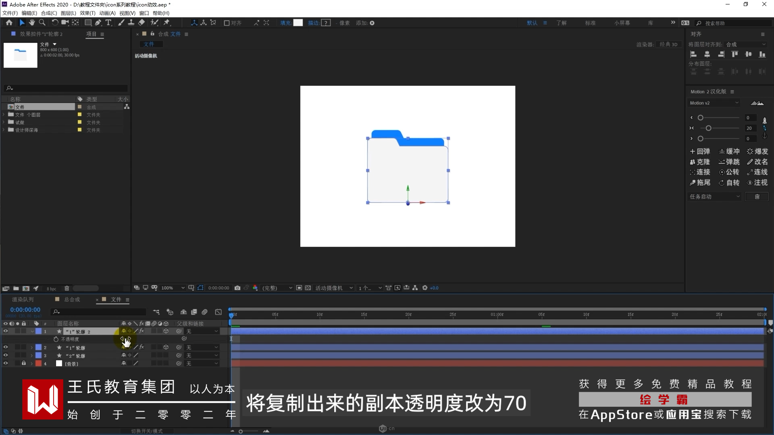Enable the 对齐 snapping checkbox
This screenshot has height=435, width=774.
[x=227, y=23]
